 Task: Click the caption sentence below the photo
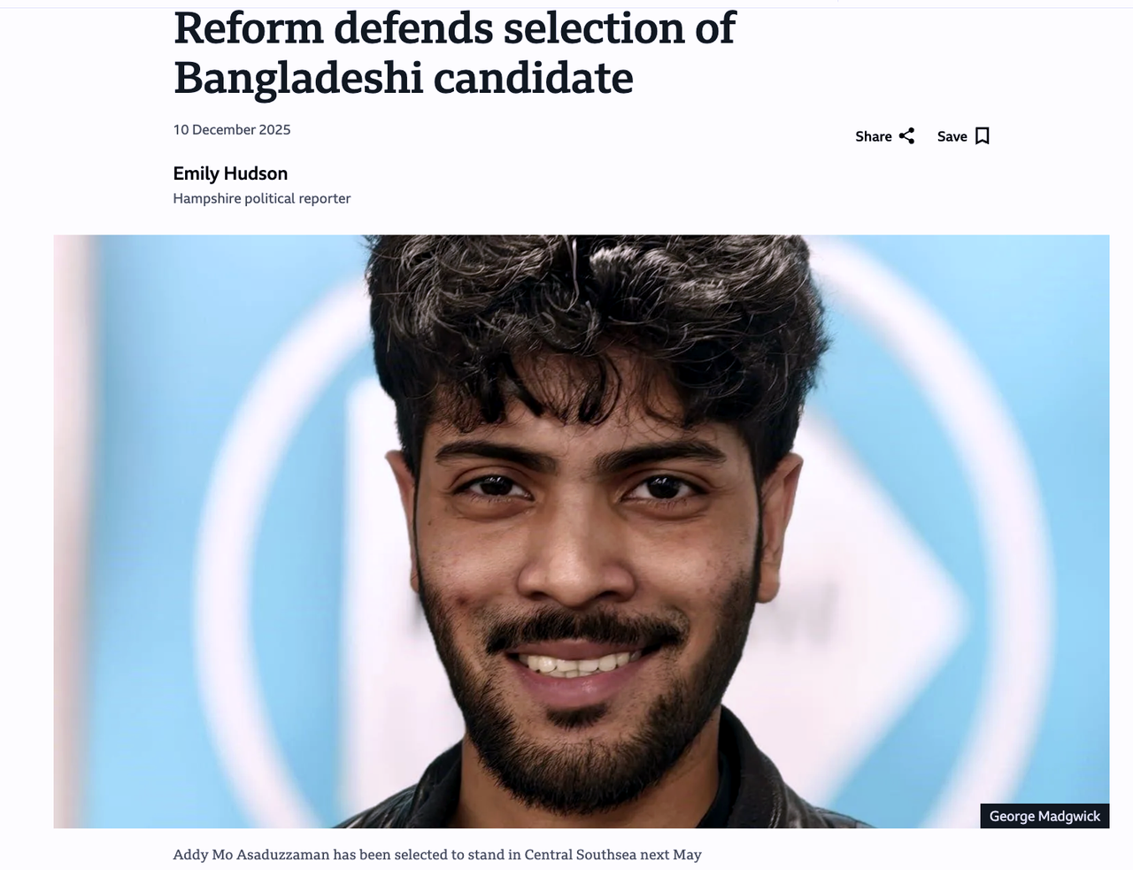pos(437,855)
